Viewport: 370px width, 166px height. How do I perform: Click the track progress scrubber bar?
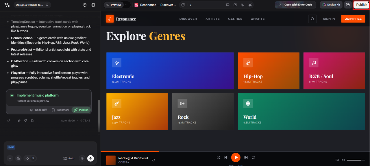click(235, 151)
